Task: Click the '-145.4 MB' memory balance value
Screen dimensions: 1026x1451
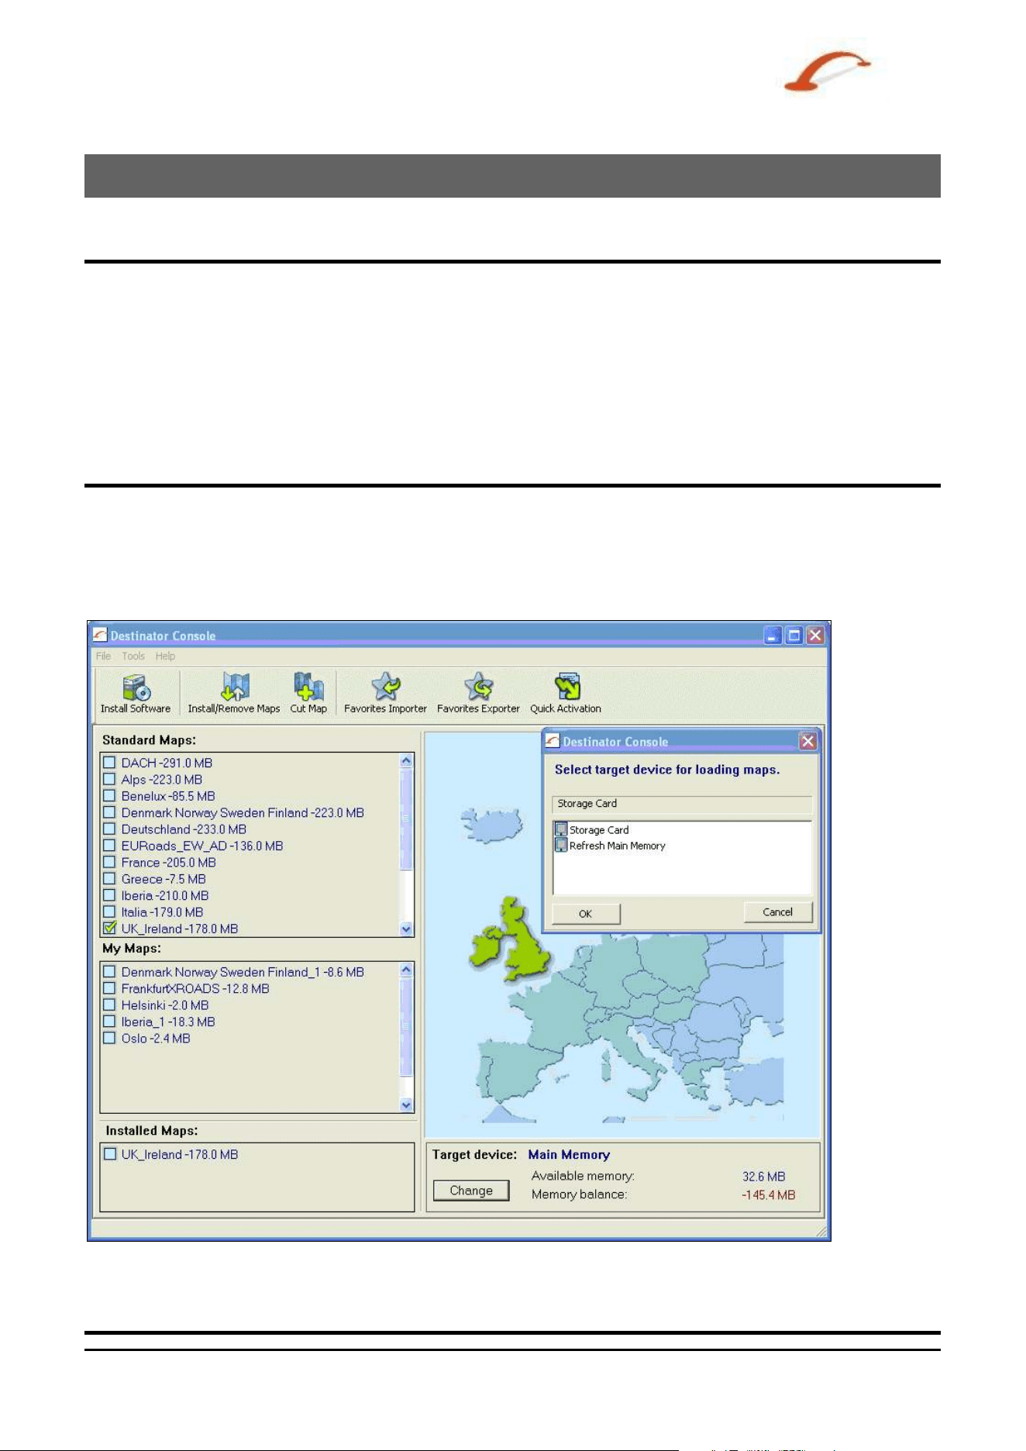Action: [768, 1195]
